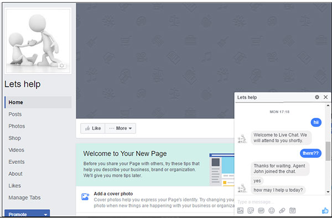Attach a file with paperclip icon
Screen dimensions: 332x218
(x=282, y=210)
